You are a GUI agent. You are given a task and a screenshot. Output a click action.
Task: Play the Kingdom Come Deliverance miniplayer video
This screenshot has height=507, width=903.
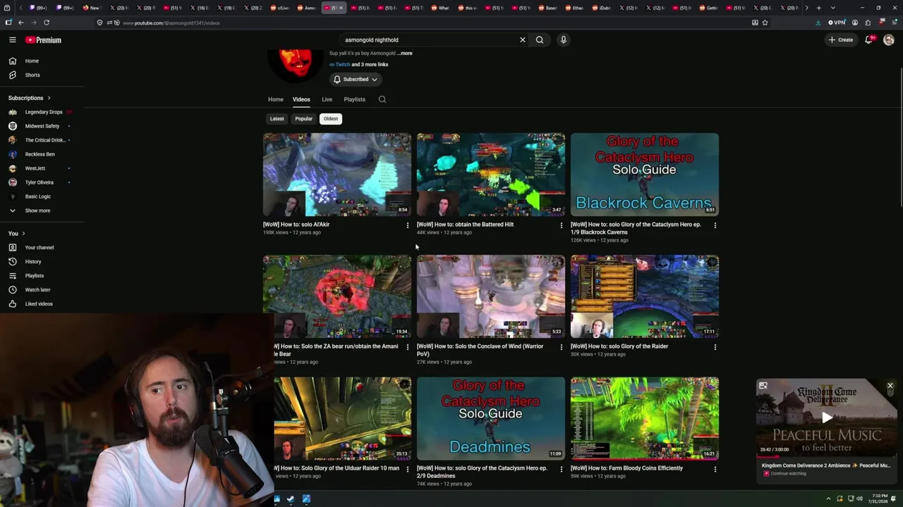(x=827, y=418)
